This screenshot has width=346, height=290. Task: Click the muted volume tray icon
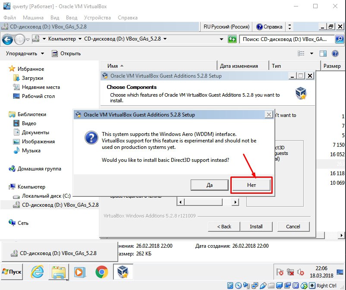301,272
